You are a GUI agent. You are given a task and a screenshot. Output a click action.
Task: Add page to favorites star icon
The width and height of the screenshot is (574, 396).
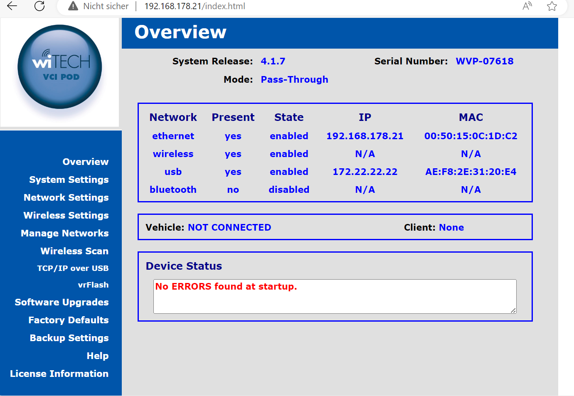pos(552,6)
